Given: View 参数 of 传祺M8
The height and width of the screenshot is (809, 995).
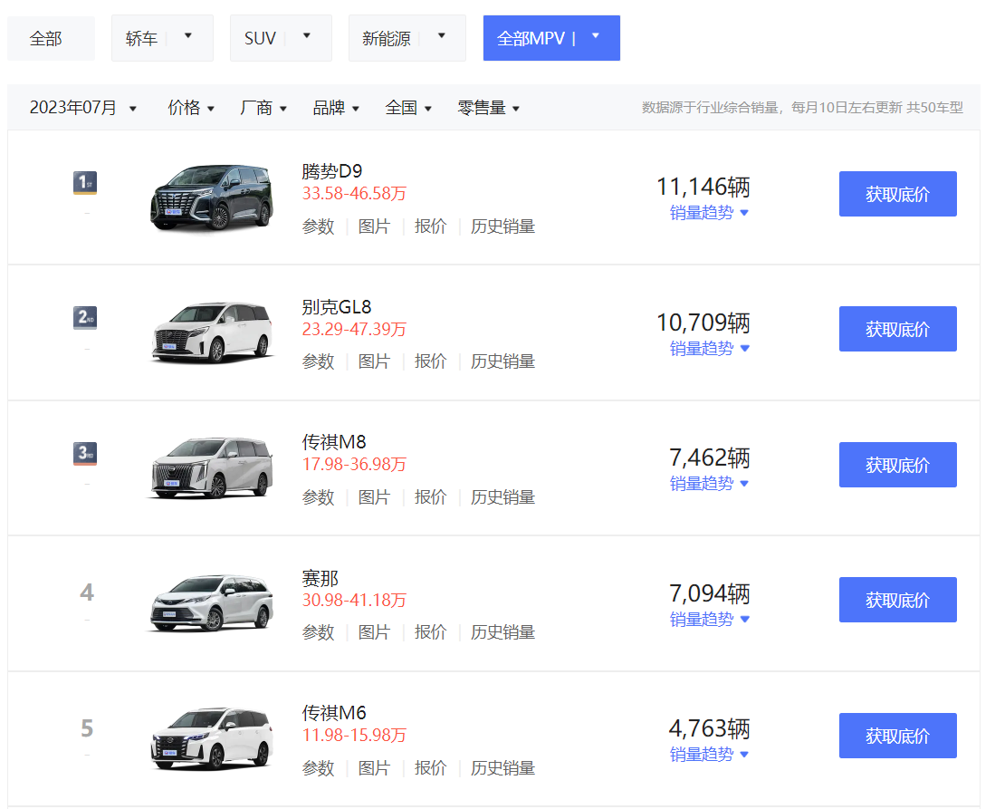Looking at the screenshot, I should (318, 497).
